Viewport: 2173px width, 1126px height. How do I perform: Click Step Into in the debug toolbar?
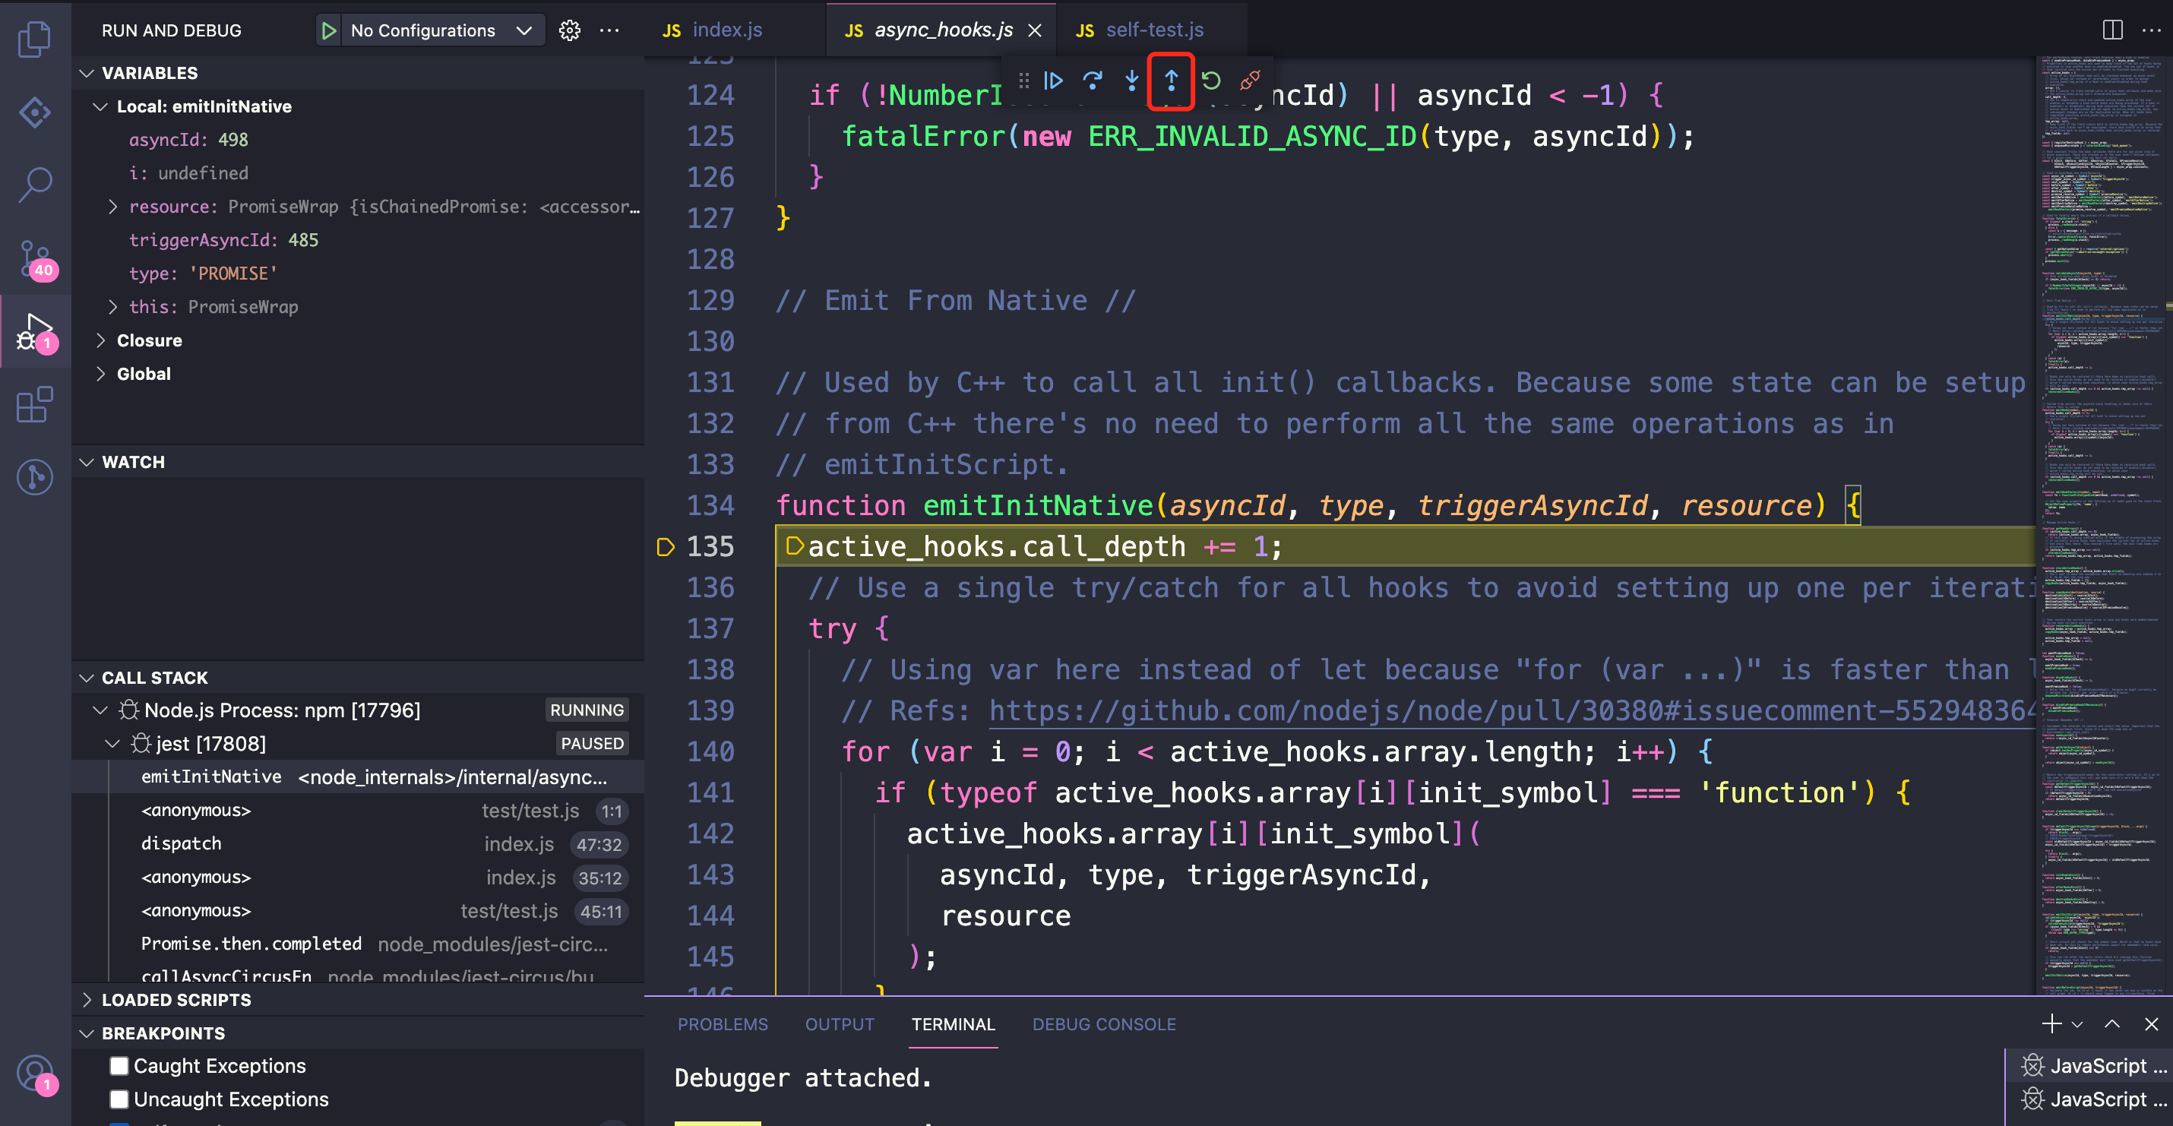click(x=1132, y=80)
